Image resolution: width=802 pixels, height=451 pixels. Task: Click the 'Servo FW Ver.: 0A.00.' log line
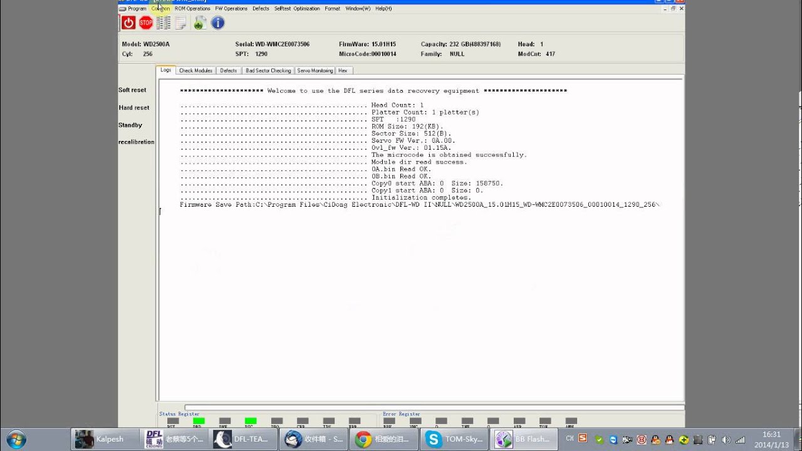[x=414, y=141]
